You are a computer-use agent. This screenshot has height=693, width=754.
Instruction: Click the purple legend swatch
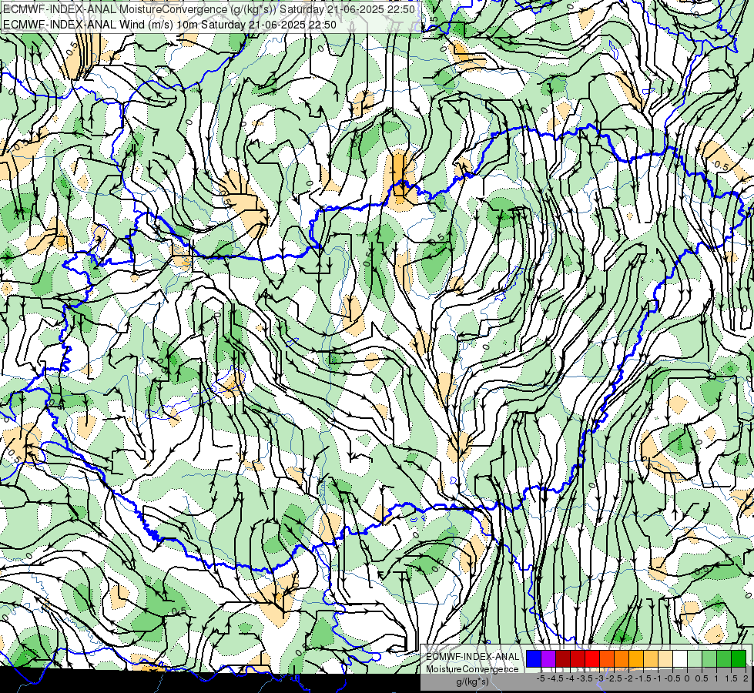coord(548,658)
